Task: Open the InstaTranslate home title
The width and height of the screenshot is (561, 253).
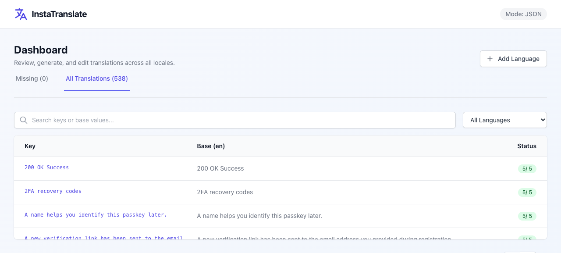Action: pyautogui.click(x=59, y=14)
